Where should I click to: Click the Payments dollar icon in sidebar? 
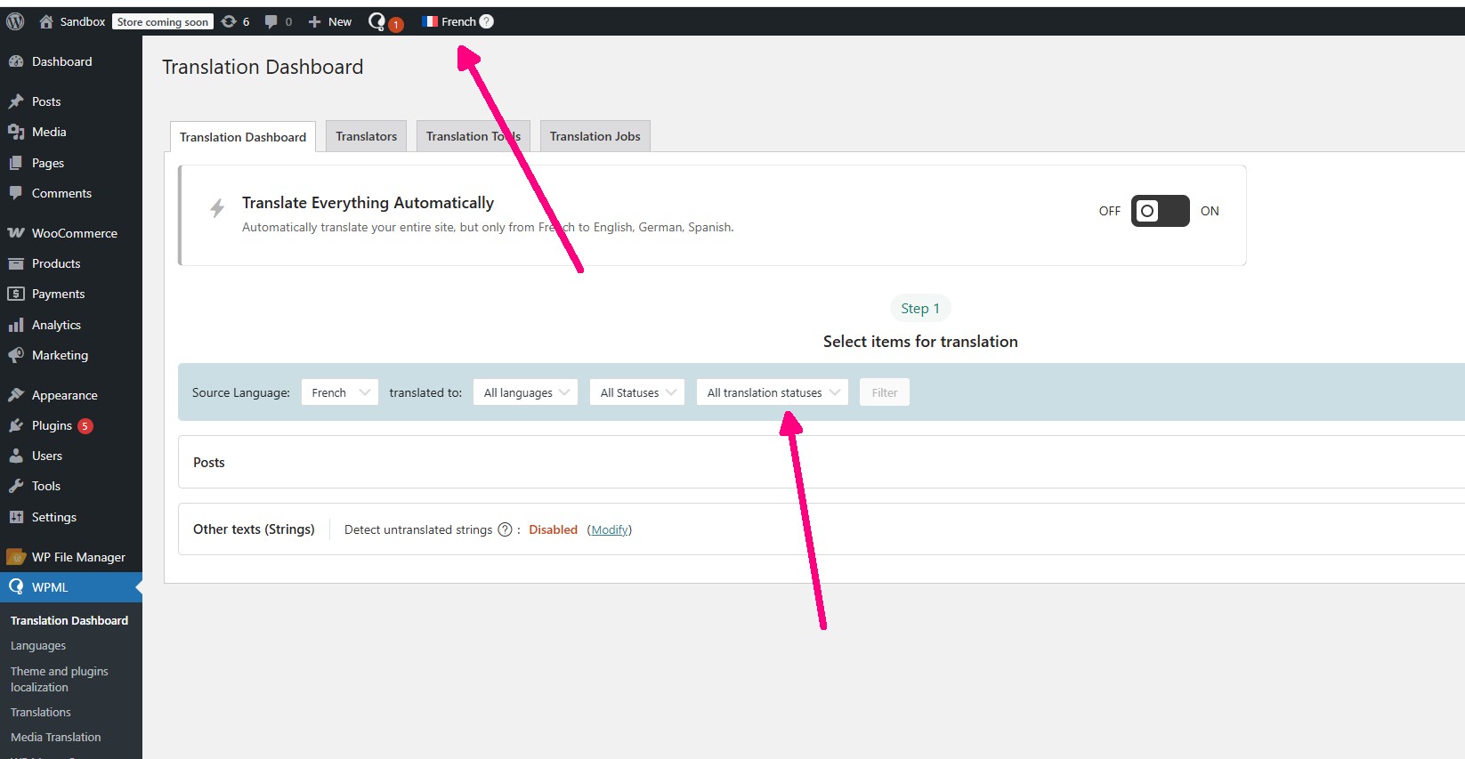[x=16, y=294]
